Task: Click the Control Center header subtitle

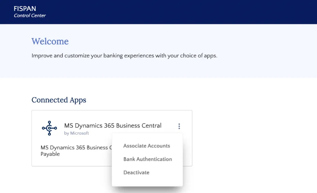Action: pos(30,16)
